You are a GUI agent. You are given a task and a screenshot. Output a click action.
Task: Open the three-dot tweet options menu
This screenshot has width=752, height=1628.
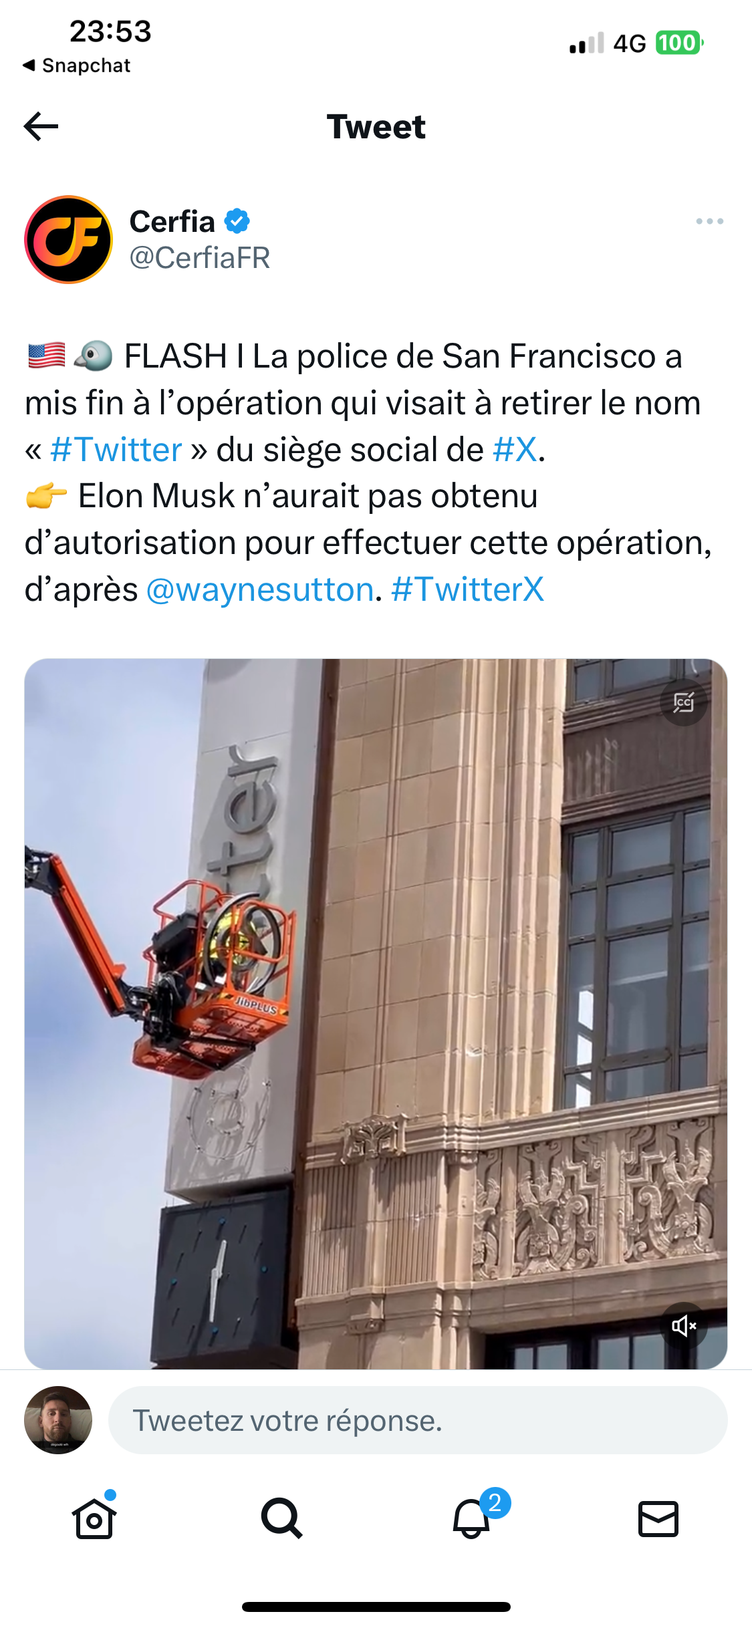click(709, 221)
